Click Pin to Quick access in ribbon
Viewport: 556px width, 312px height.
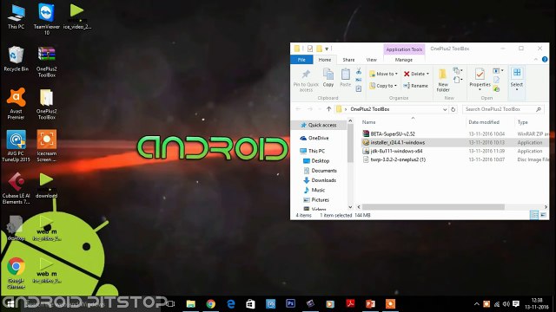tap(306, 81)
